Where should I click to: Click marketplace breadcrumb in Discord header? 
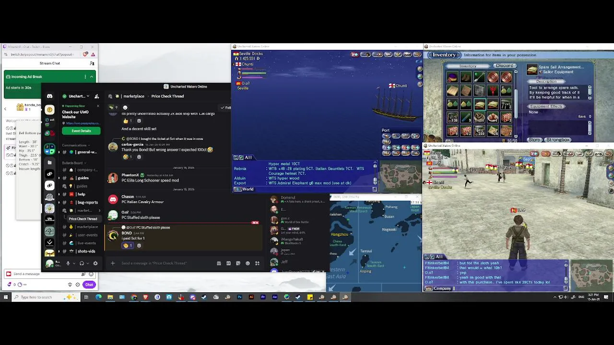(x=133, y=96)
